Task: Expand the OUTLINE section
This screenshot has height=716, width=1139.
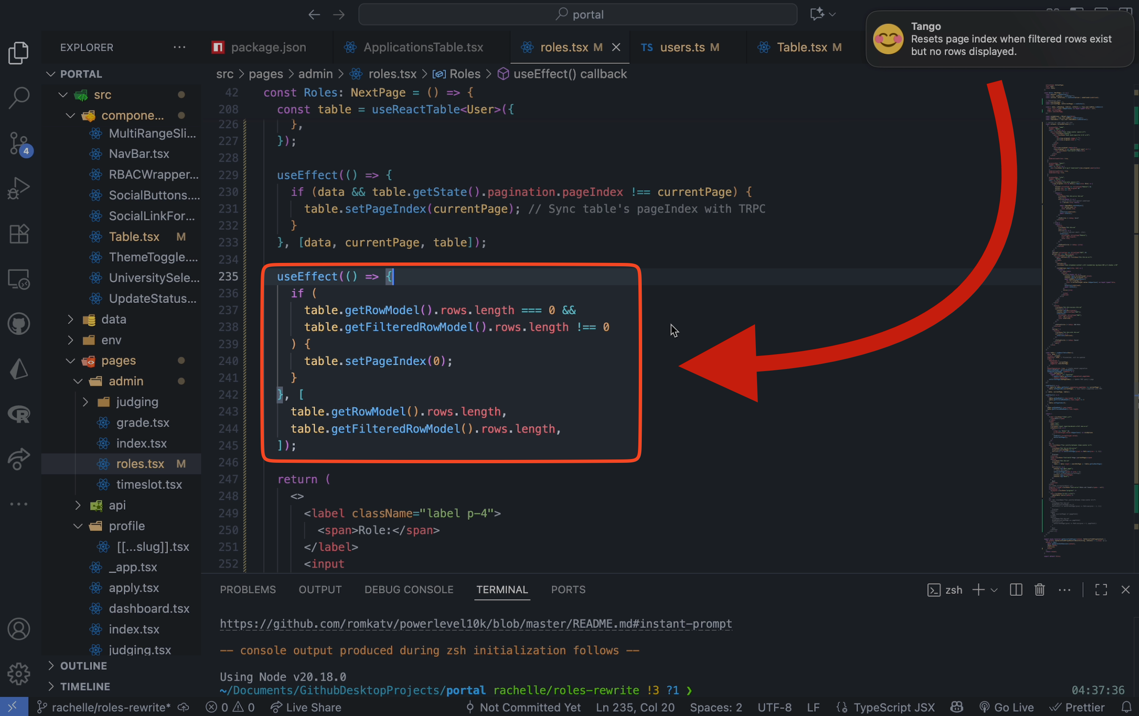Action: coord(83,665)
